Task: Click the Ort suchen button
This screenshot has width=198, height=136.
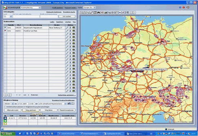Action: tap(67, 17)
